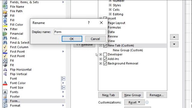The width and height of the screenshot is (192, 108).
Task: Expand the Styles group
Action: (x=110, y=5)
